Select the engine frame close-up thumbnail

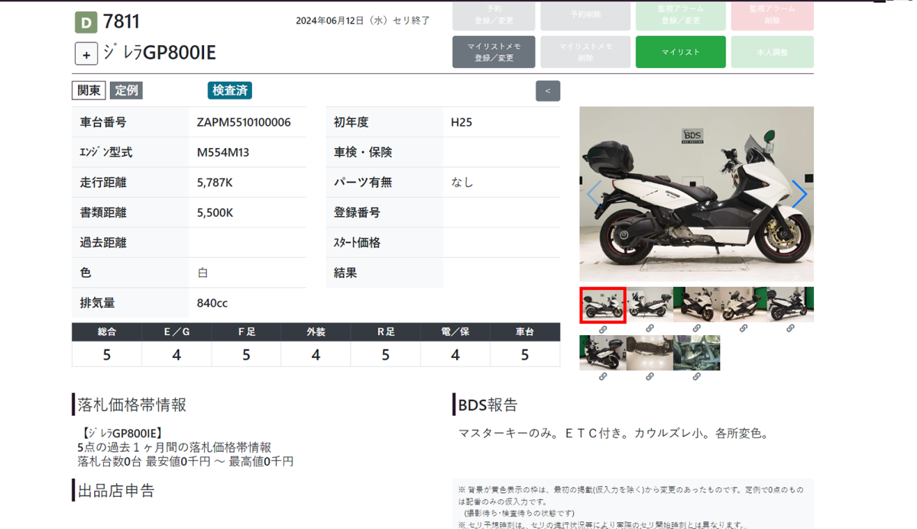coord(696,353)
